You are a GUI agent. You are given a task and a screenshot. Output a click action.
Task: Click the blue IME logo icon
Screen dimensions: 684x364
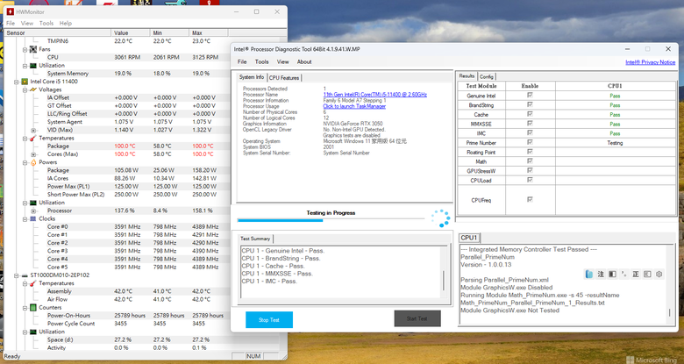click(x=589, y=274)
